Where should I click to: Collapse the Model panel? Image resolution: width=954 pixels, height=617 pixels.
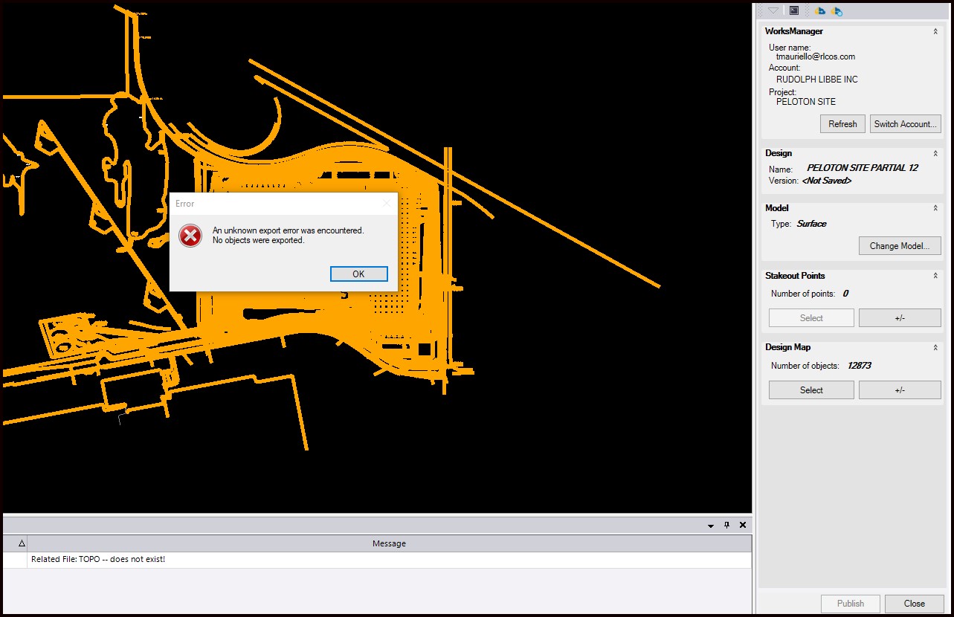(x=935, y=208)
